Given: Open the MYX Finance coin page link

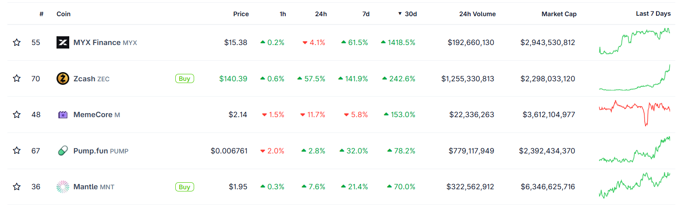Looking at the screenshot, I should point(97,42).
